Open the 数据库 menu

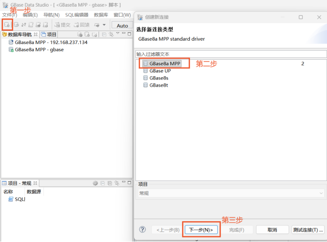[101, 15]
